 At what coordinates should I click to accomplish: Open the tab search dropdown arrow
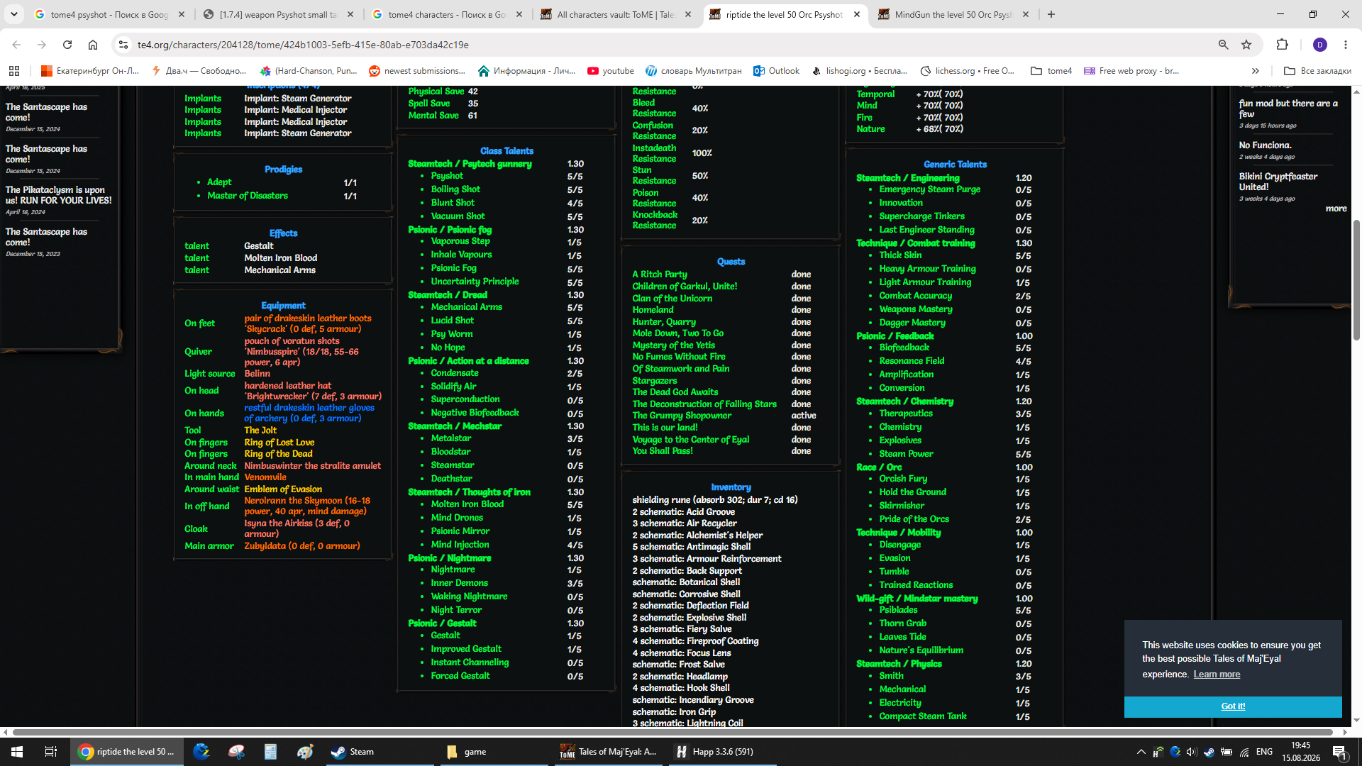pos(14,14)
